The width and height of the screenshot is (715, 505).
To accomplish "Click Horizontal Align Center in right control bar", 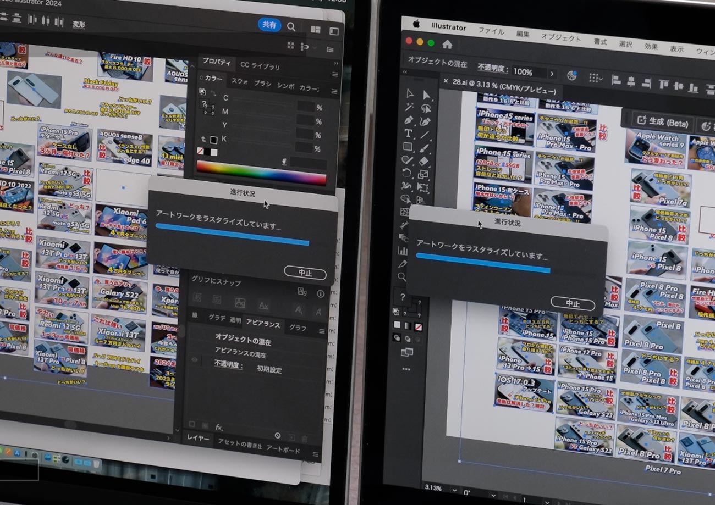I will [x=631, y=82].
